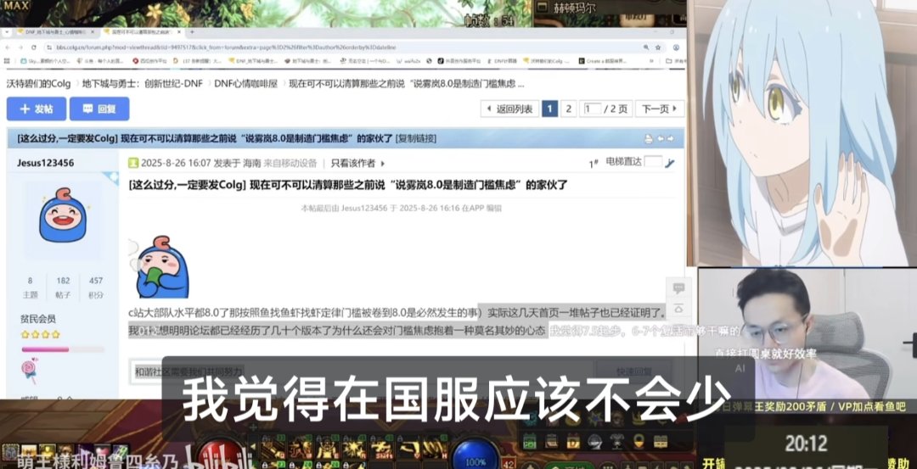Open a new browser tab
The width and height of the screenshot is (917, 469).
[x=192, y=31]
